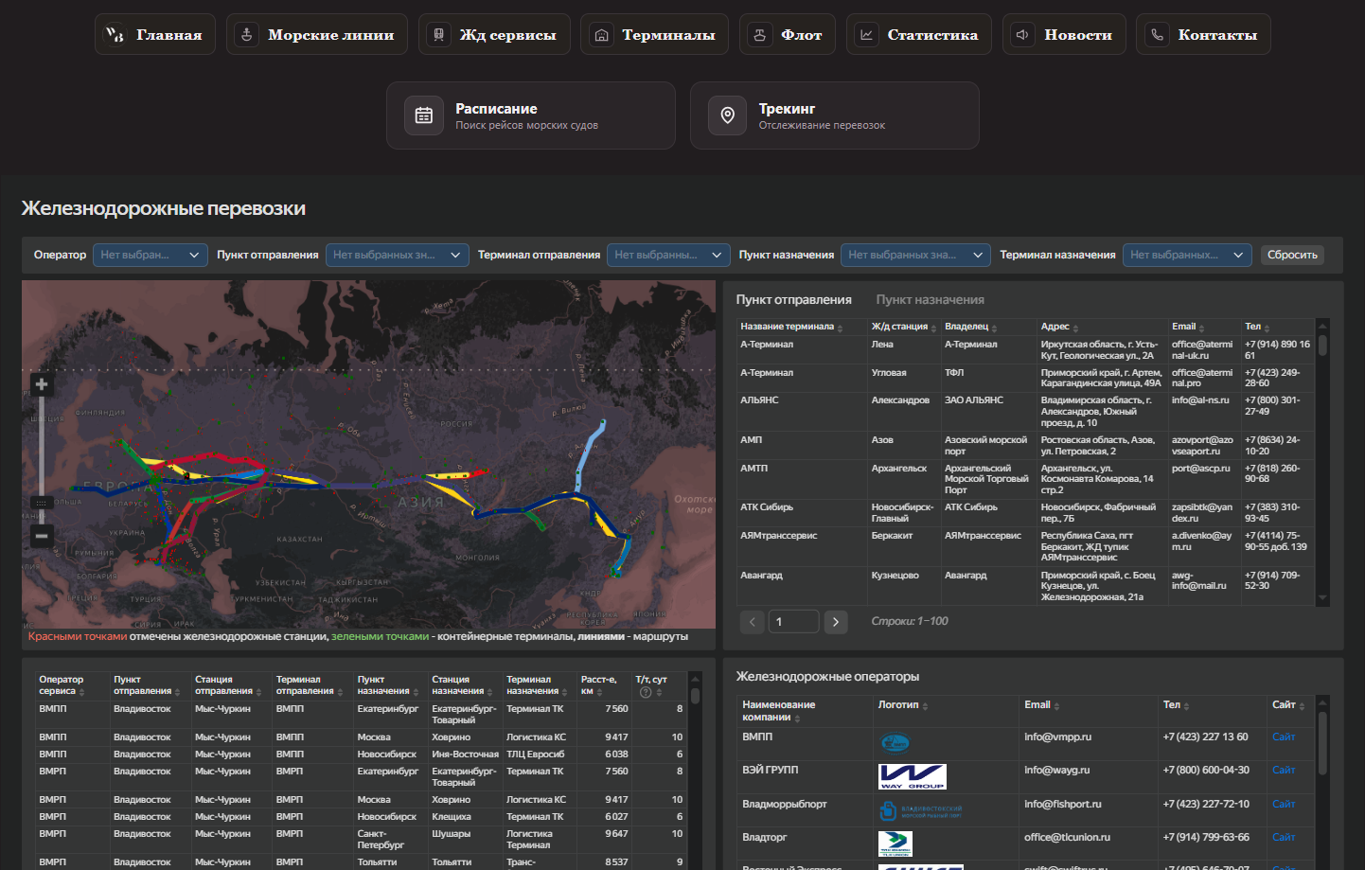Sort services by Оператор сервиса column
The height and width of the screenshot is (870, 1365).
pos(62,685)
